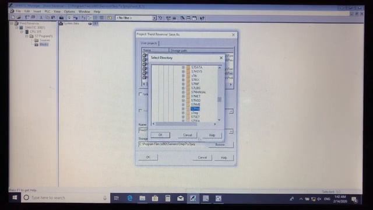Click the storage location path field
Screen dimensions: 373x210
[x=173, y=144]
